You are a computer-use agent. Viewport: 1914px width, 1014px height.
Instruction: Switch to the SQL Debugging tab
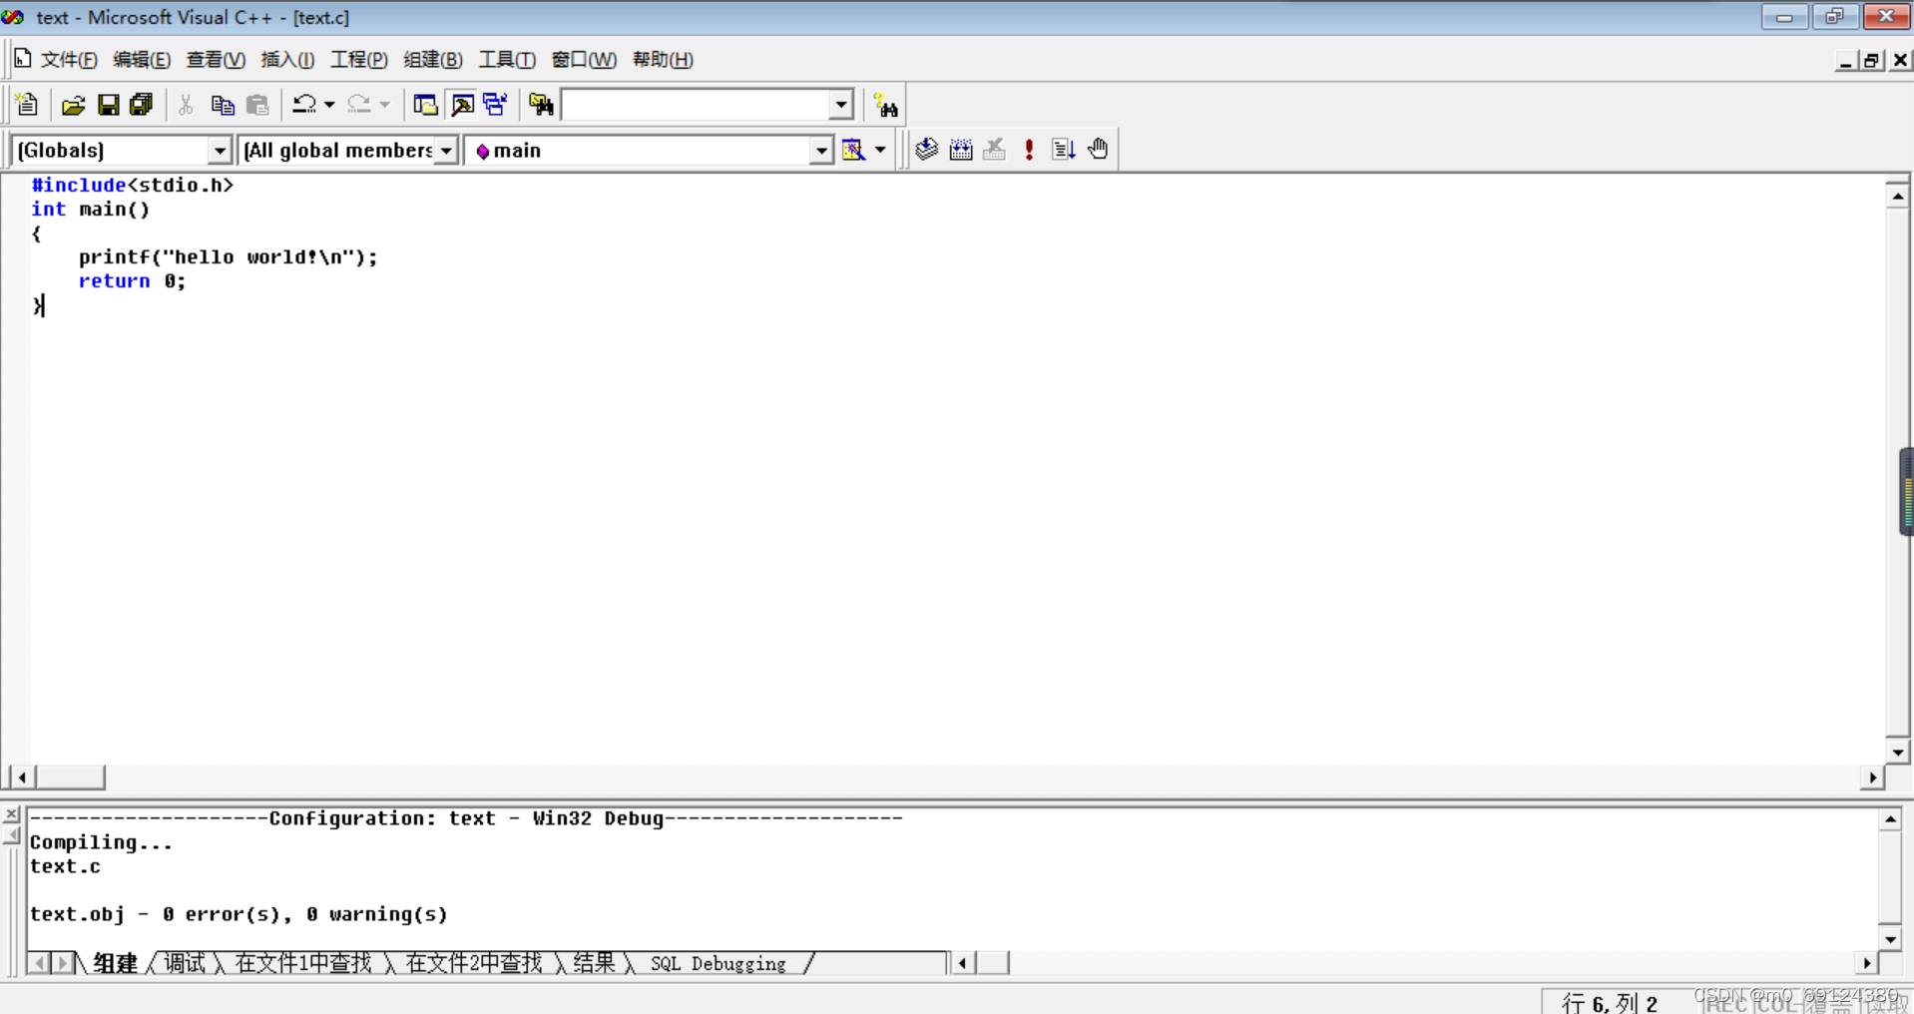pyautogui.click(x=718, y=963)
